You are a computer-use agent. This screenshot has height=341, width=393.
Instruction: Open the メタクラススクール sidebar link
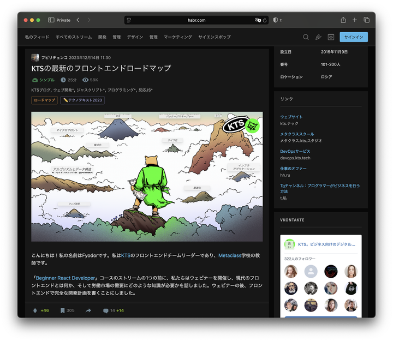[297, 134]
